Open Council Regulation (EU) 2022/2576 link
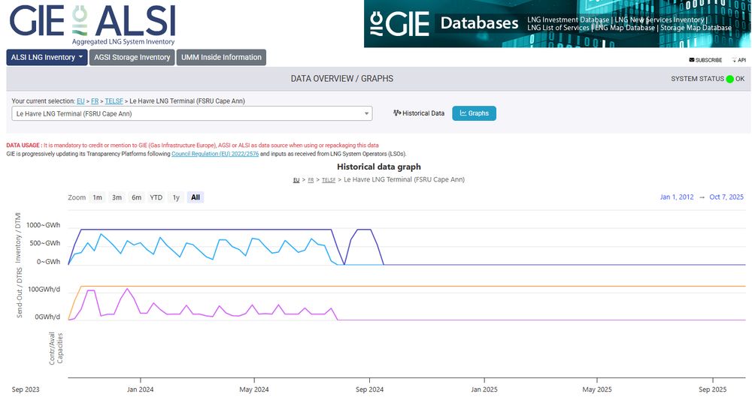Screen dimensions: 752x397 click(x=215, y=154)
